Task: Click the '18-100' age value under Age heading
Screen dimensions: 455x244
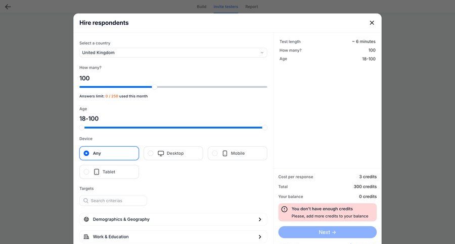Action: 89,118
